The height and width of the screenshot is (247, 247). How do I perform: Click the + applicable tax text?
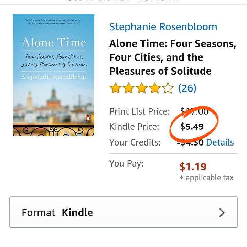pyautogui.click(x=206, y=178)
